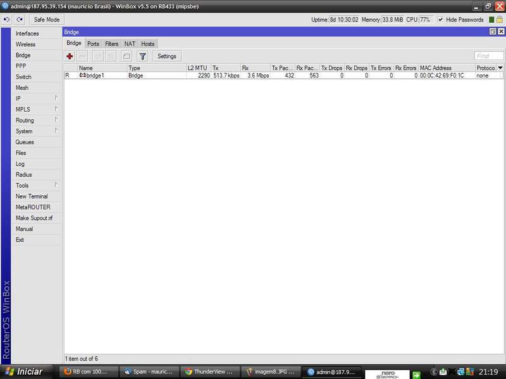The height and width of the screenshot is (379, 506).
Task: Open Bridge in sidebar menu
Action: click(x=37, y=56)
